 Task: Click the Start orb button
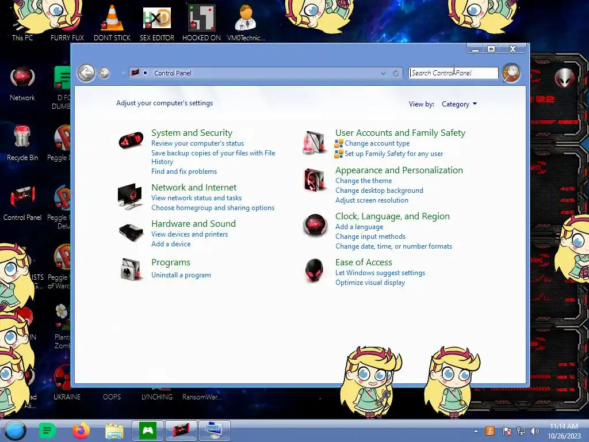15,430
